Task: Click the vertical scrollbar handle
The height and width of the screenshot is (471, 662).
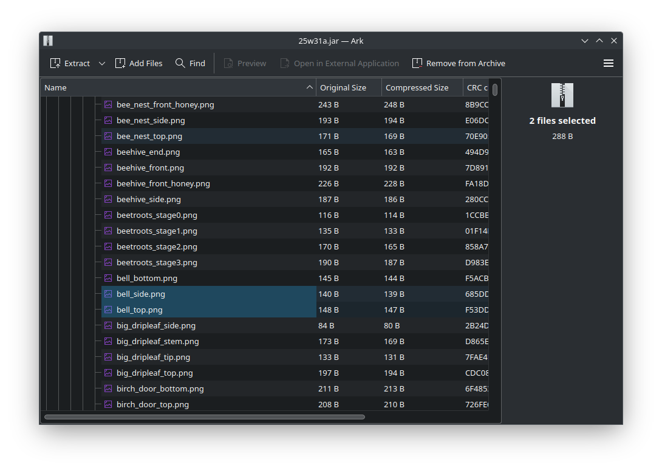Action: point(495,90)
